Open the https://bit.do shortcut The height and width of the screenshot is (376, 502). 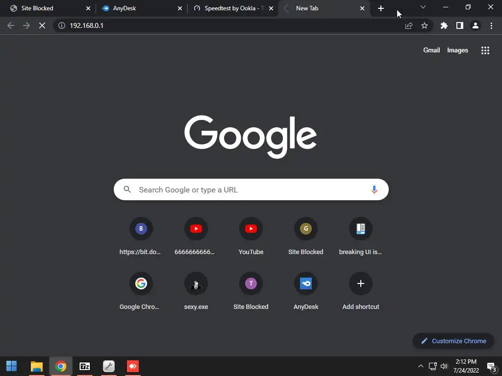pos(141,236)
